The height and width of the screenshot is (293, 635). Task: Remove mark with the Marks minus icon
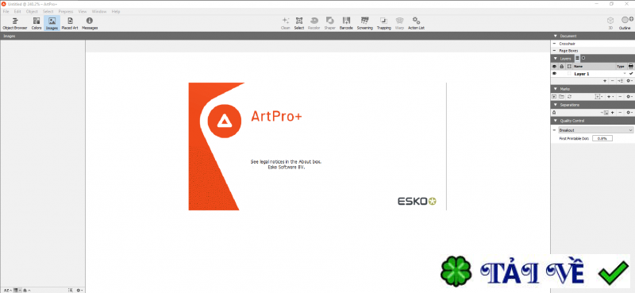[x=620, y=96]
